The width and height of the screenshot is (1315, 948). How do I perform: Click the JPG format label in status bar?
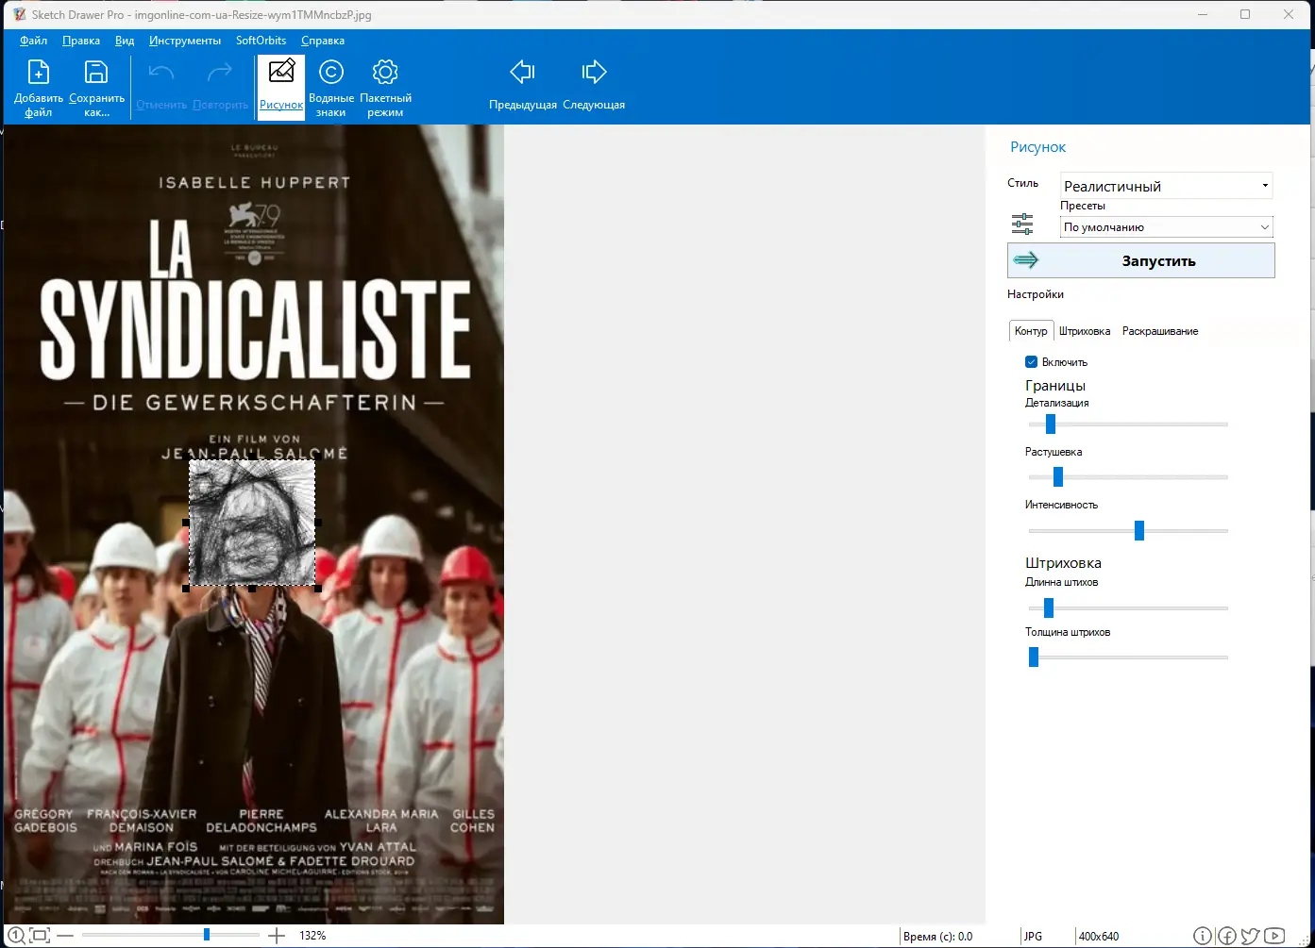[x=1033, y=937]
